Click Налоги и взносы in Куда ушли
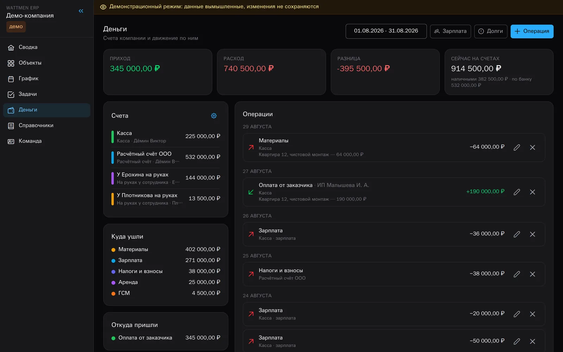563x352 pixels. tap(166, 271)
